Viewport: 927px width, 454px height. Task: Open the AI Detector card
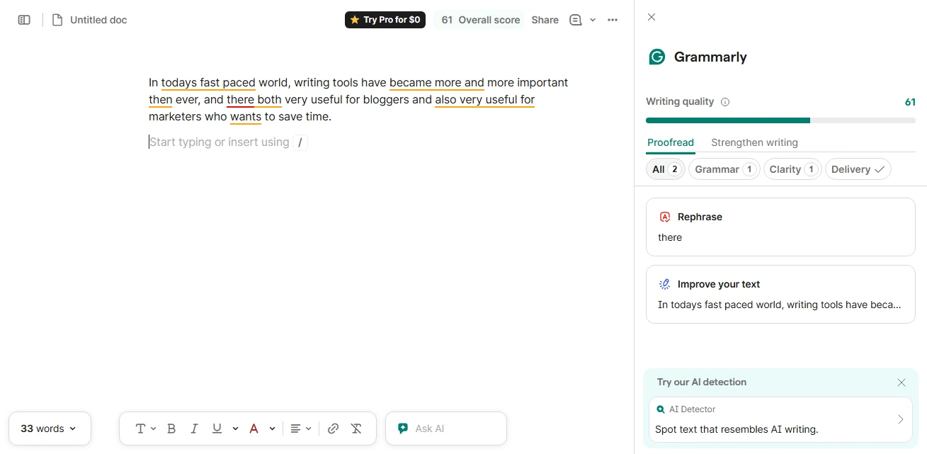point(780,419)
